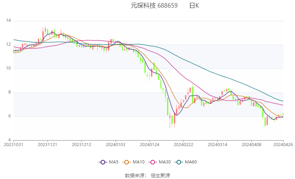This screenshot has height=179, width=295.
Task: Toggle the MA10 legend series
Action: pos(133,162)
